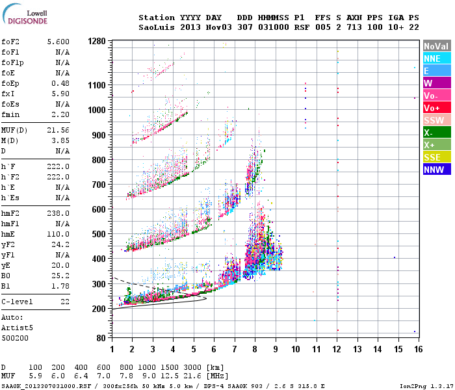Click the Lowell Digisonde logo

tap(25, 14)
